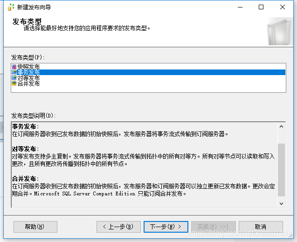Click the transactional publication (事务发布) icon
The height and width of the screenshot is (242, 297).
14,72
